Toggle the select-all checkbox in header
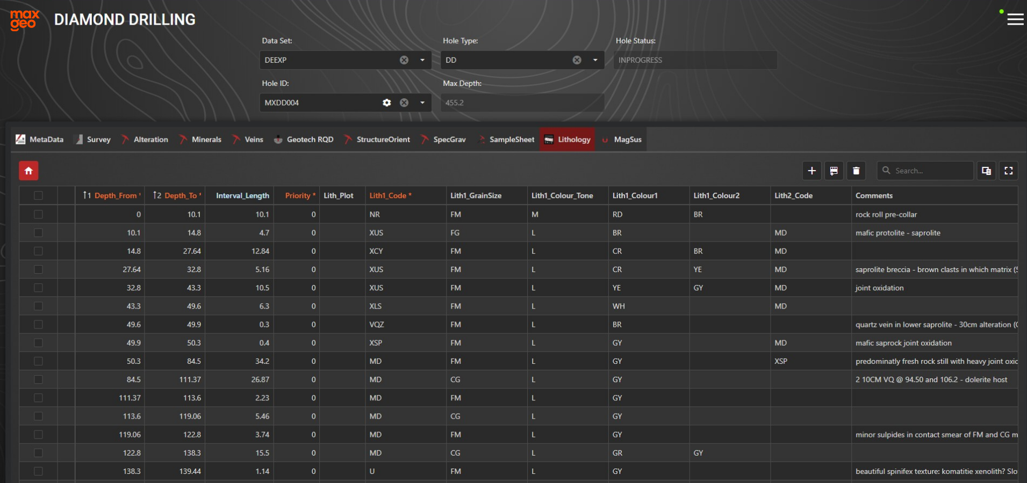 [38, 195]
